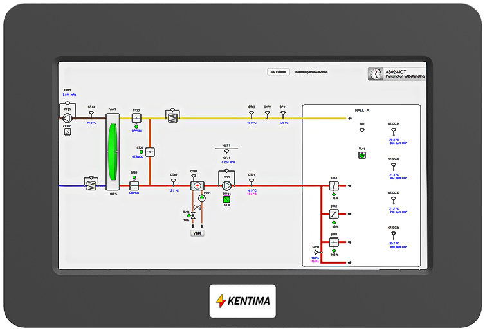This screenshot has height=333, width=485.
Task: Select the SV21 control valve symbol
Action: pos(193,217)
